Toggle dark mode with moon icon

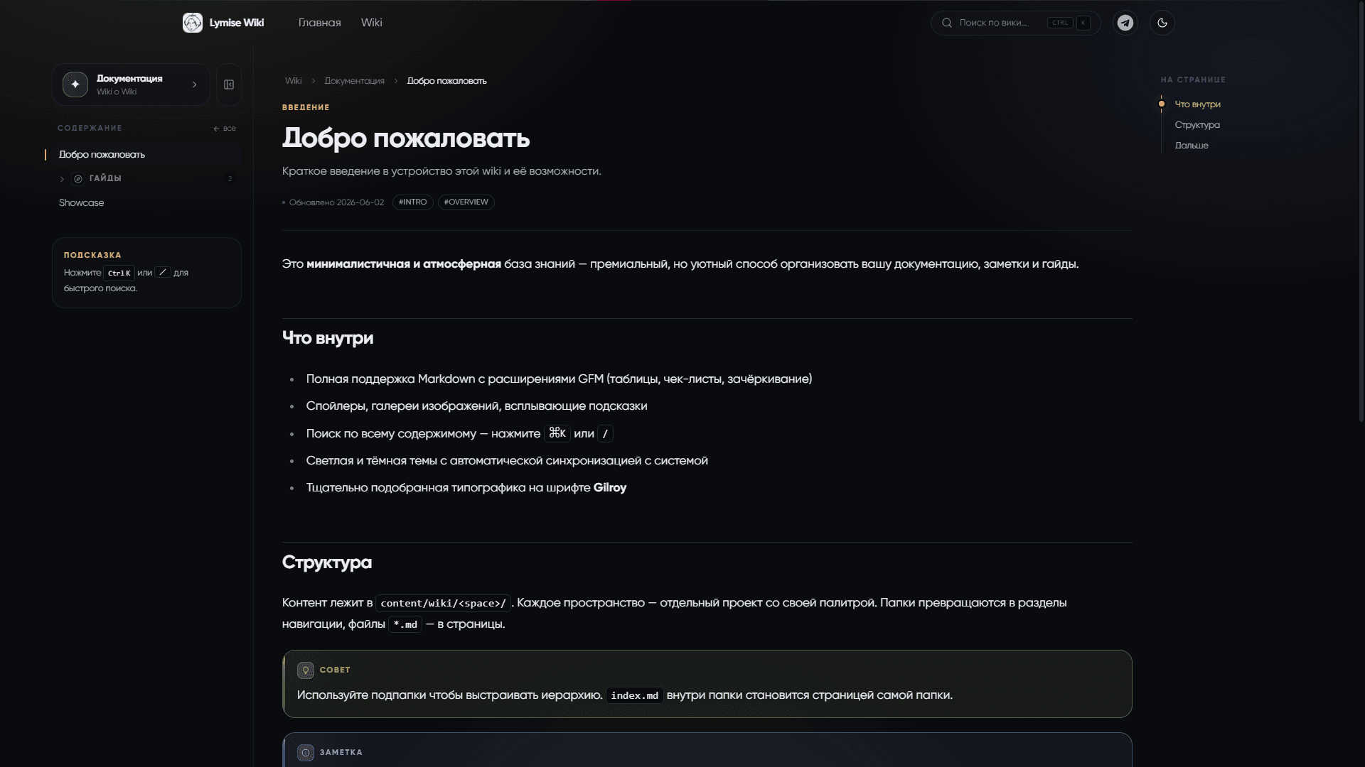click(x=1162, y=23)
